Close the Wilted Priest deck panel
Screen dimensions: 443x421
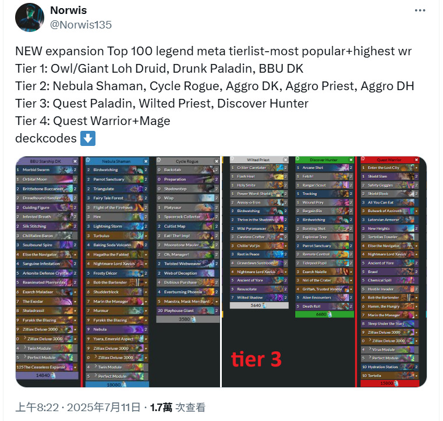pyautogui.click(x=285, y=160)
